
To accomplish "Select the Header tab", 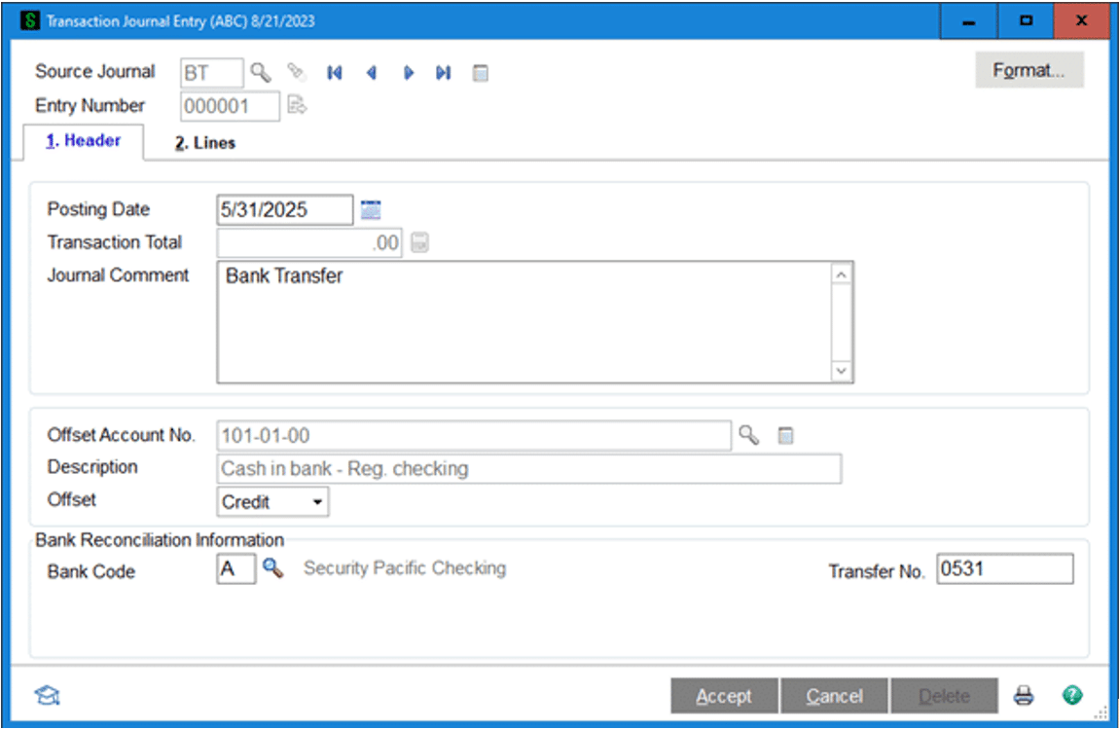I will pyautogui.click(x=84, y=141).
